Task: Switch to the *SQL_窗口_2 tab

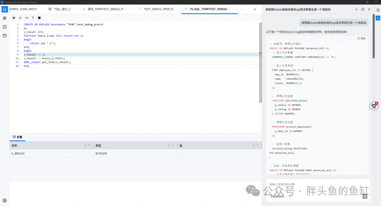Action: click(62, 9)
